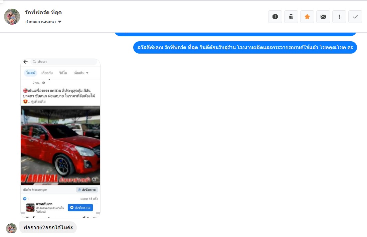Mute video using speaker icon on car image

pos(94,179)
